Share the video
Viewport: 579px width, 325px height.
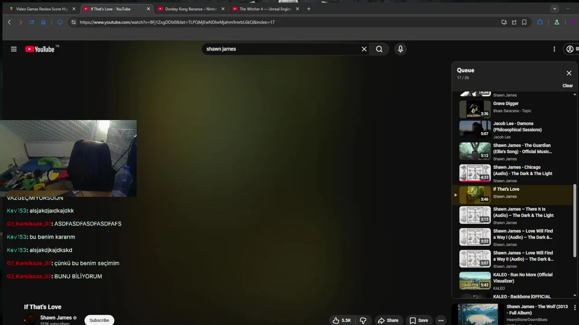[x=388, y=320]
